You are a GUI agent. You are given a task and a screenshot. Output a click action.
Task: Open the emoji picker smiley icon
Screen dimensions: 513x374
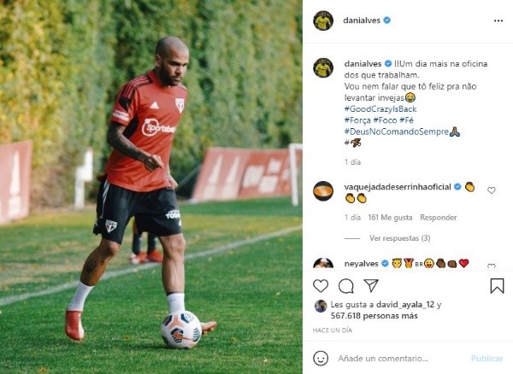pyautogui.click(x=321, y=359)
